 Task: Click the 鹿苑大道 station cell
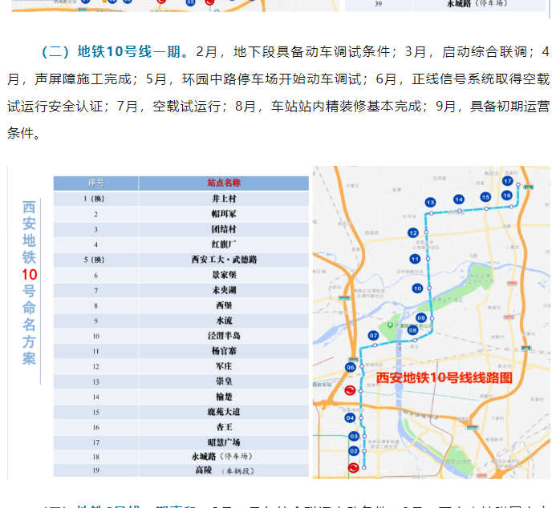click(x=224, y=412)
